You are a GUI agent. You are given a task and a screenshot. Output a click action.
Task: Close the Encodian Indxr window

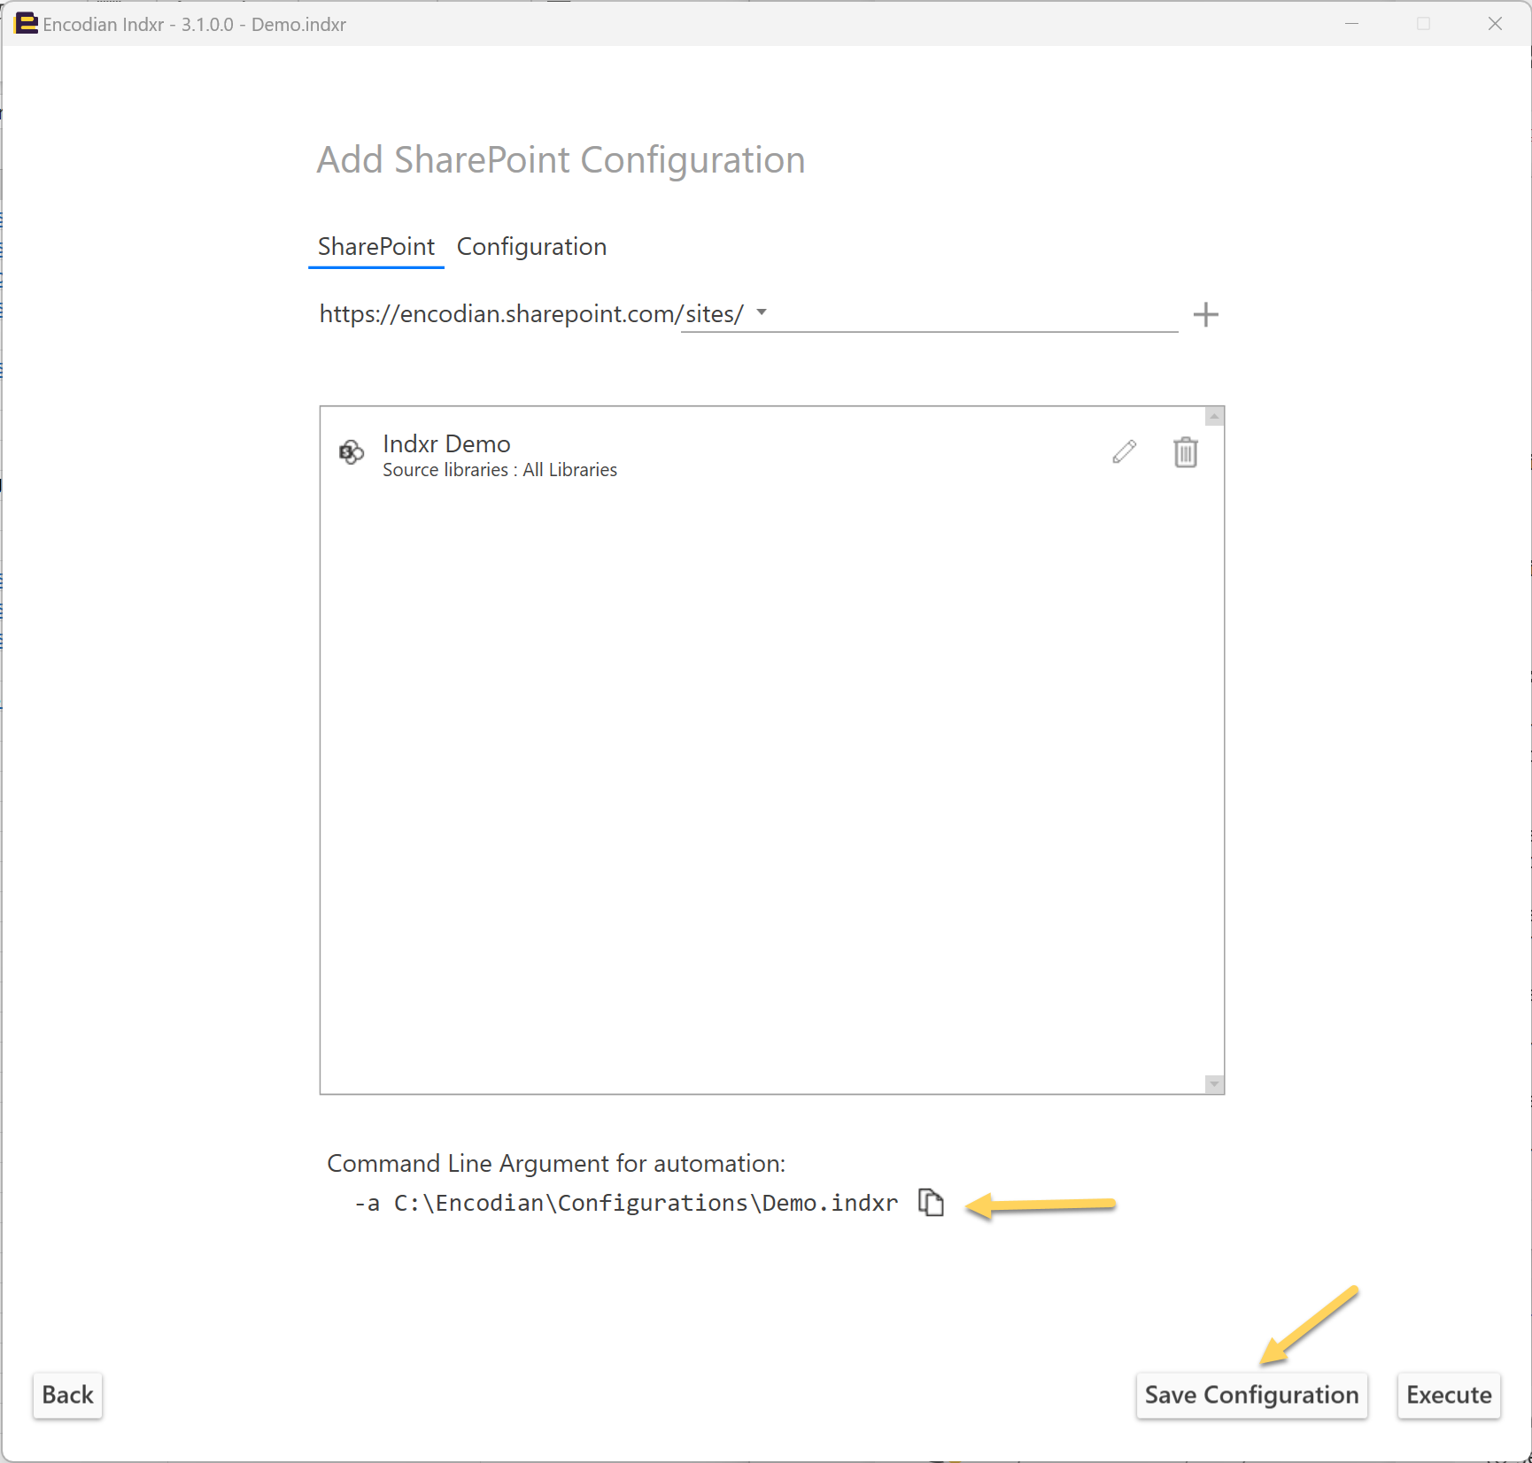[1495, 24]
